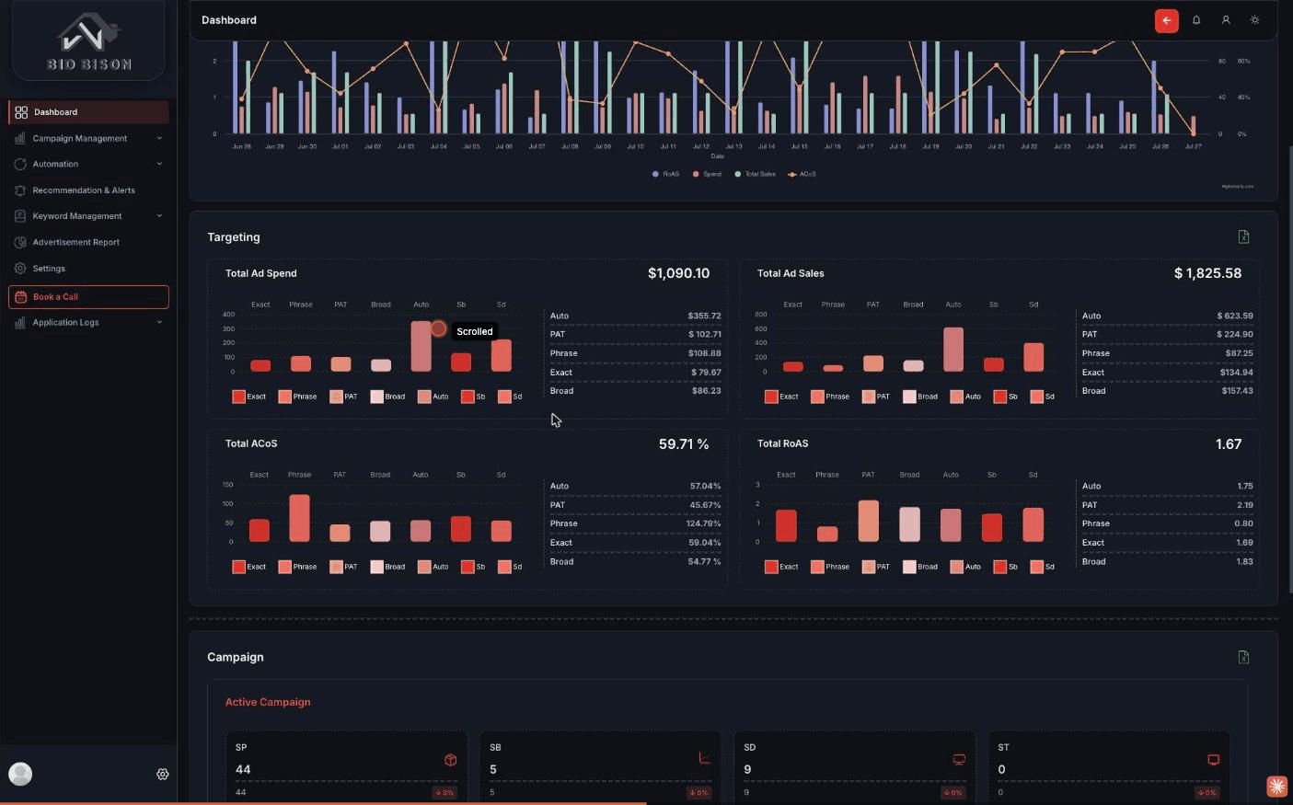Open the notifications bell
1293x805 pixels.
(1196, 20)
